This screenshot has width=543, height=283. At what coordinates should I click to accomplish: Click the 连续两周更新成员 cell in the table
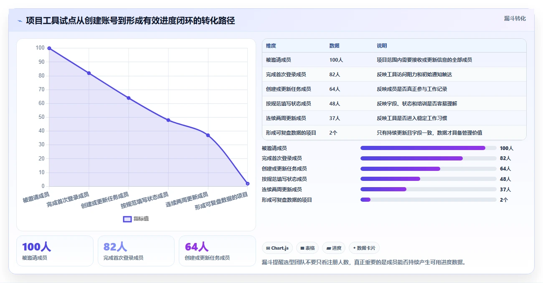(286, 118)
